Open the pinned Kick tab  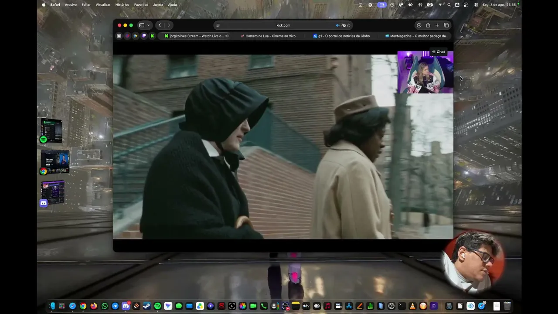[x=152, y=36]
